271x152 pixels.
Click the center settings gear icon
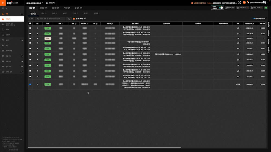[x=3, y=67]
